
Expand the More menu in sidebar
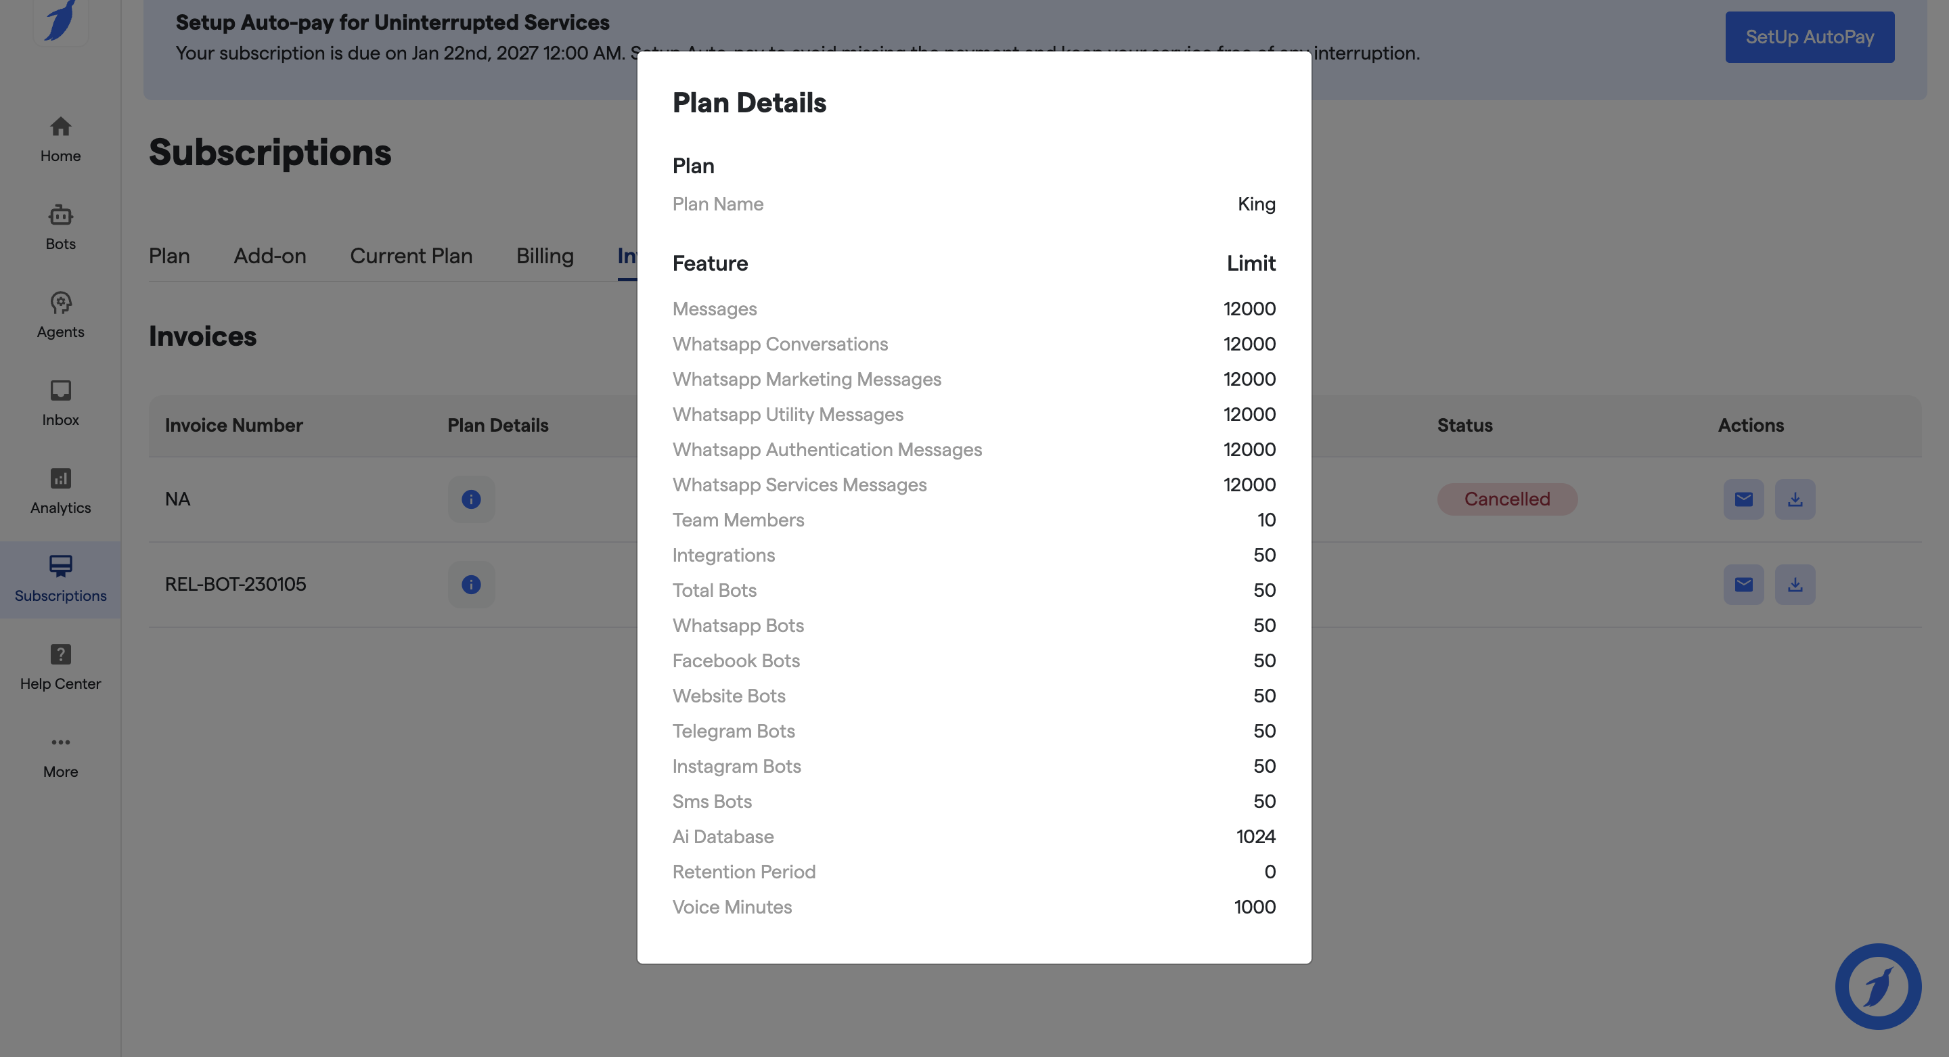[60, 755]
